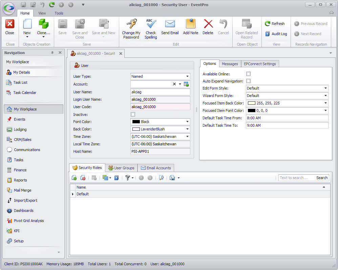Add a note with Add Note
338x270 pixels.
coord(191,27)
